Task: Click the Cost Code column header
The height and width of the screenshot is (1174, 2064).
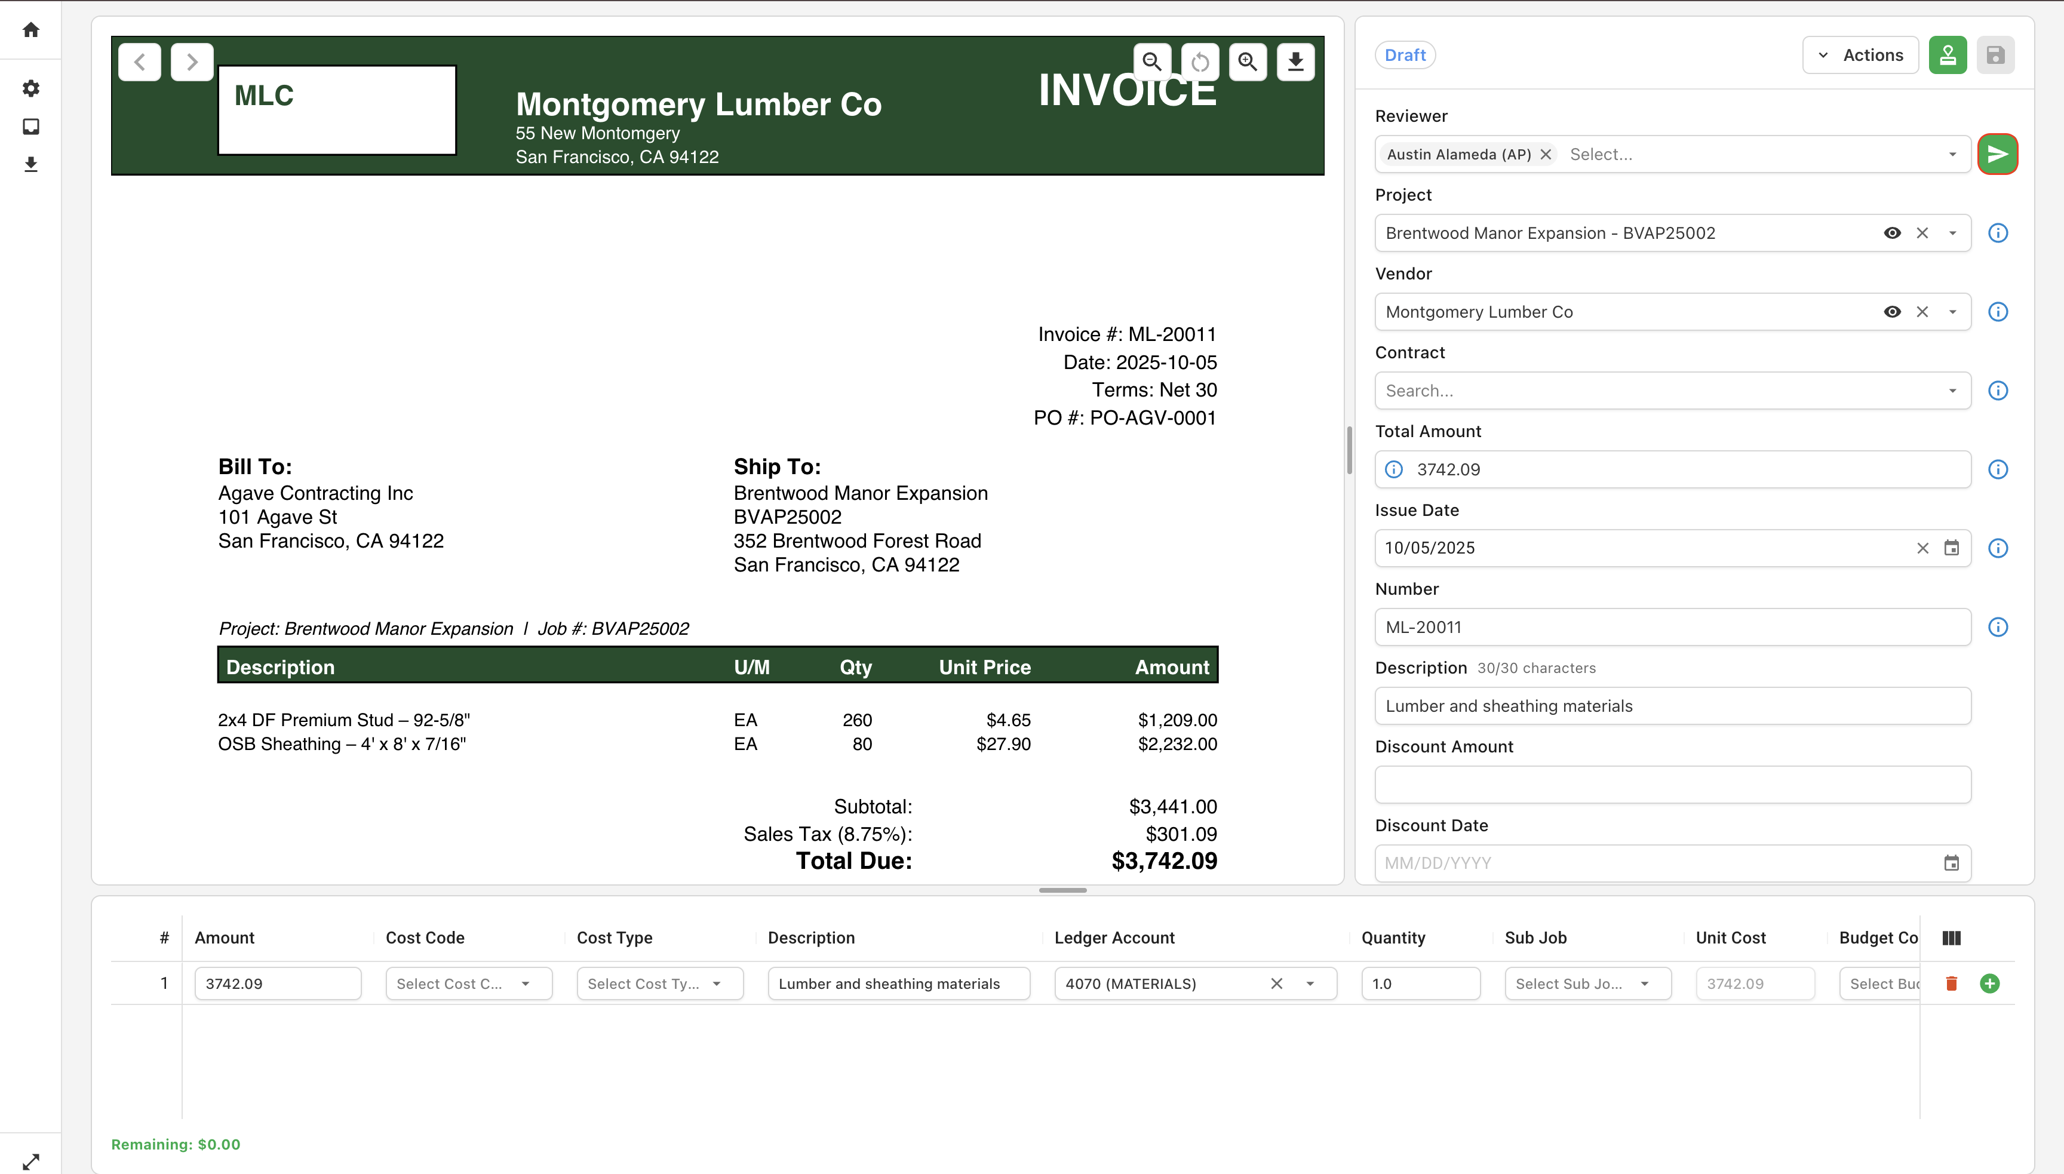Action: click(425, 938)
